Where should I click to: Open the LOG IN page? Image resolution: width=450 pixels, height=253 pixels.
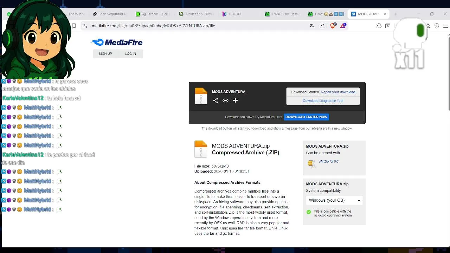(x=130, y=54)
